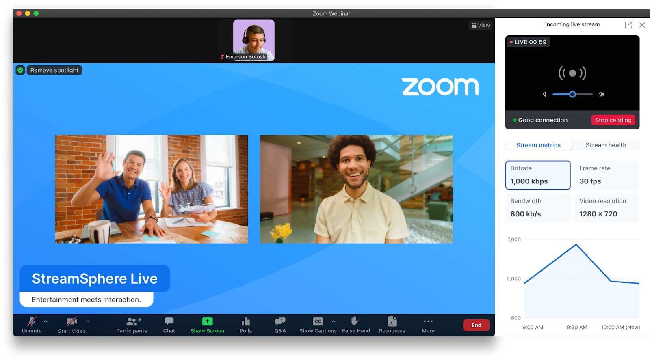The width and height of the screenshot is (650, 360).
Task: Click the Zoom Webinar window title
Action: click(x=331, y=13)
